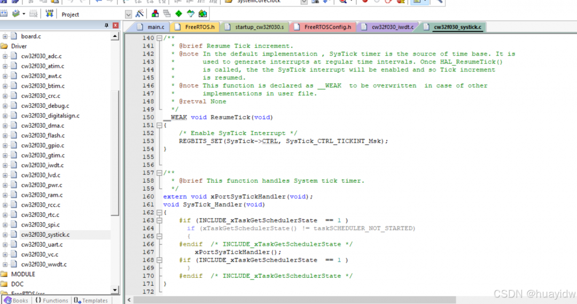Click the file icon beside cw32f030_wwdt.c
The width and height of the screenshot is (577, 304).
click(x=14, y=264)
